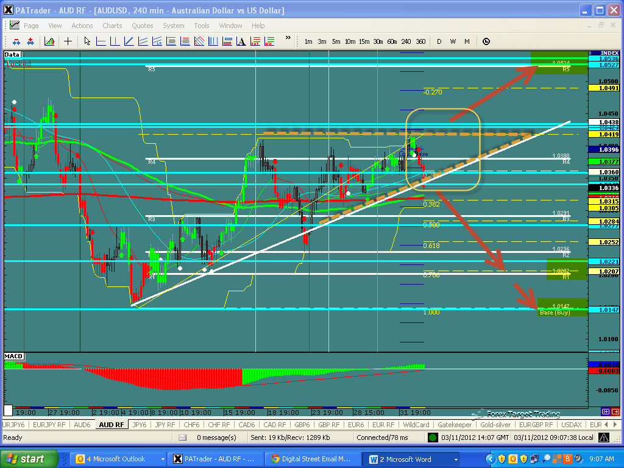Select the crosshair cursor tool

pos(68,41)
